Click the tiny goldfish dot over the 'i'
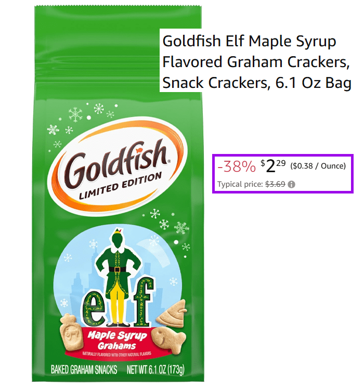This screenshot has height=387, width=364. [x=139, y=149]
